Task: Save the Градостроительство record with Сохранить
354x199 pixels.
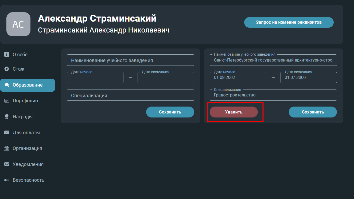Action: [x=313, y=112]
